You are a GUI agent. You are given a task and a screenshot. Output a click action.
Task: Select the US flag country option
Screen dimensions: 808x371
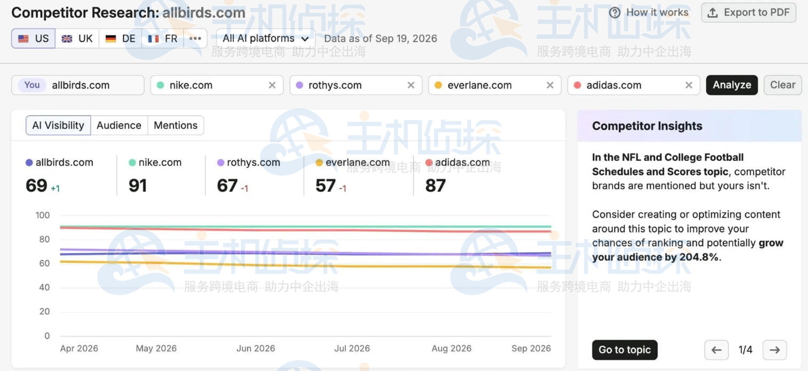[33, 38]
